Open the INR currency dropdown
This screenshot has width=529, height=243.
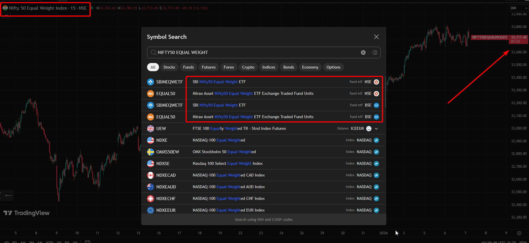tap(518, 8)
